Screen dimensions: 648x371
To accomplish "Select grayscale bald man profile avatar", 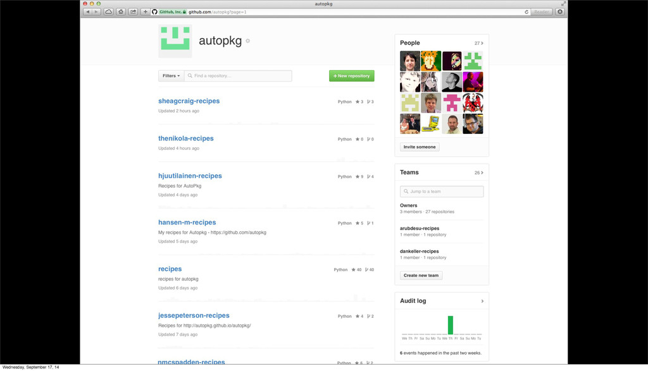I will 452,82.
